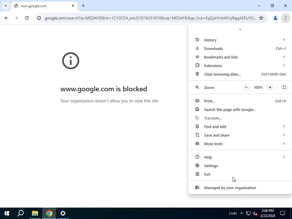
Task: Click the organization building icon
Action: [x=197, y=188]
